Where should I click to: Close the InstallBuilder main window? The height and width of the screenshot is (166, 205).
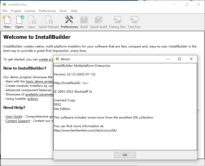[x=199, y=4]
